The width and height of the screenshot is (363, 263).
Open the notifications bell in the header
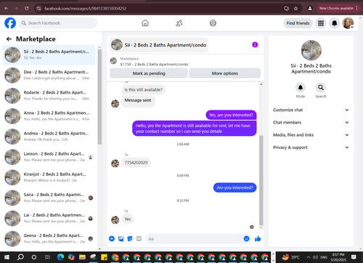pyautogui.click(x=335, y=23)
